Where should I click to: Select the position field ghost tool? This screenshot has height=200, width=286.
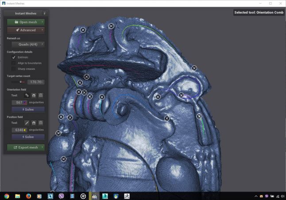coord(41,123)
